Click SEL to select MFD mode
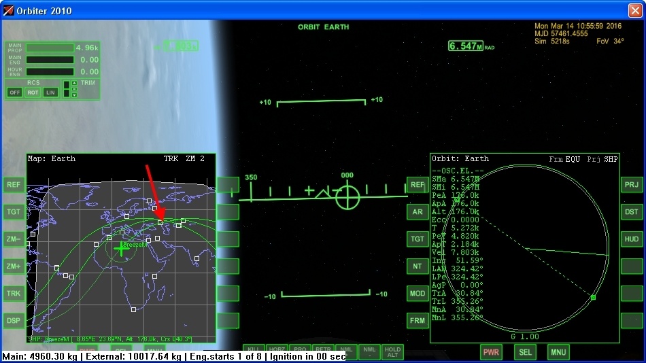This screenshot has height=363, width=646. [525, 352]
